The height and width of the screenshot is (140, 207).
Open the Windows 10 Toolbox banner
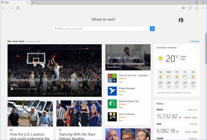coord(128,57)
